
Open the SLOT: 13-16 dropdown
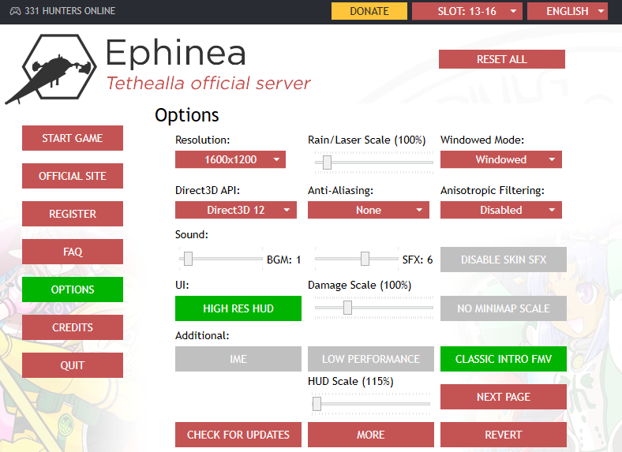coord(467,11)
